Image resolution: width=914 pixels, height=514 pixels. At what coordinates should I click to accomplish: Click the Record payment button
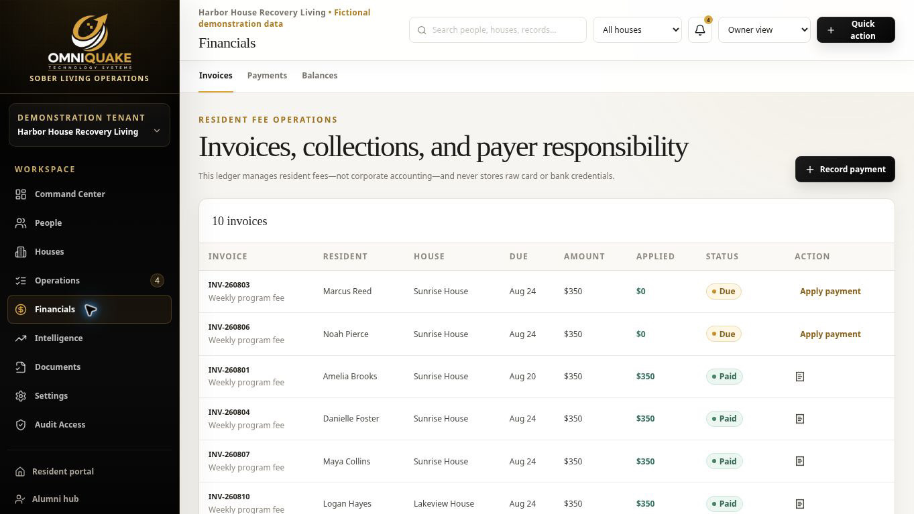coord(845,170)
